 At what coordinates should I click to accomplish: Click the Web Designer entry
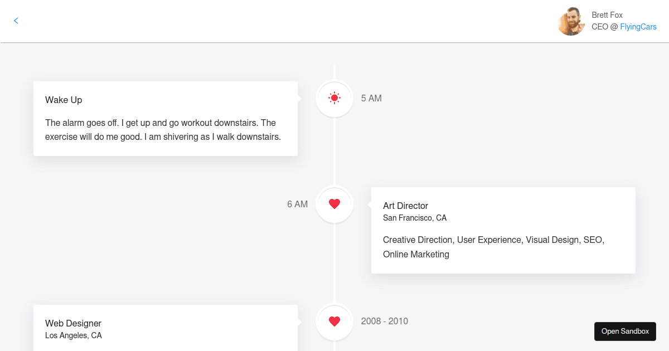tap(166, 329)
